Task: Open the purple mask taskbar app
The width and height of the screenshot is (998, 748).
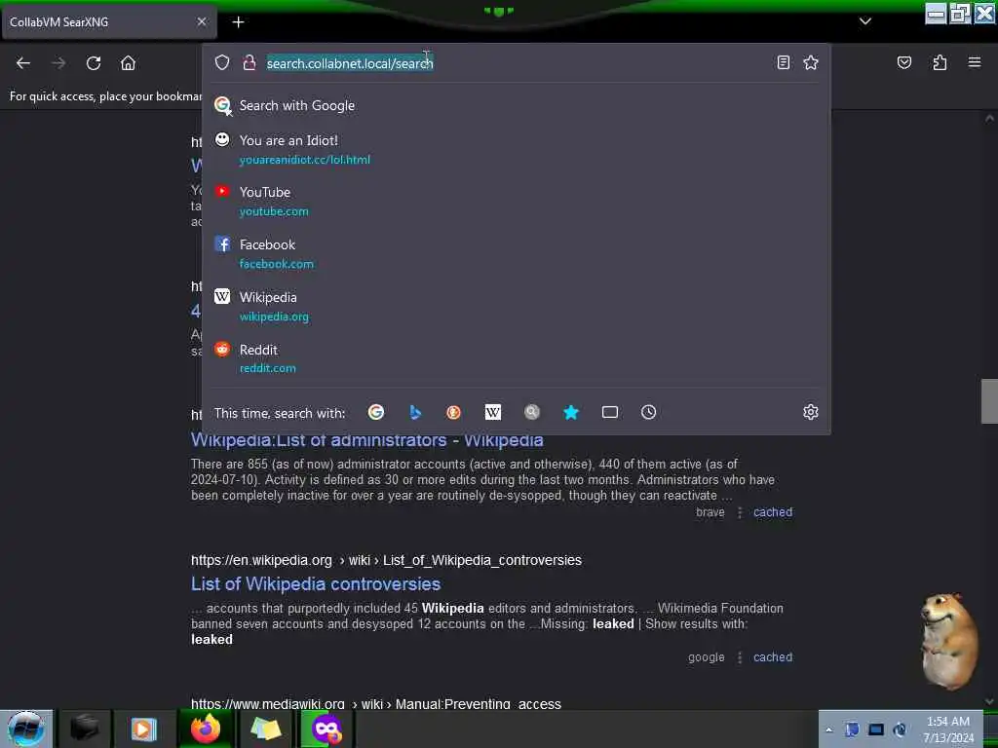Action: [x=326, y=729]
